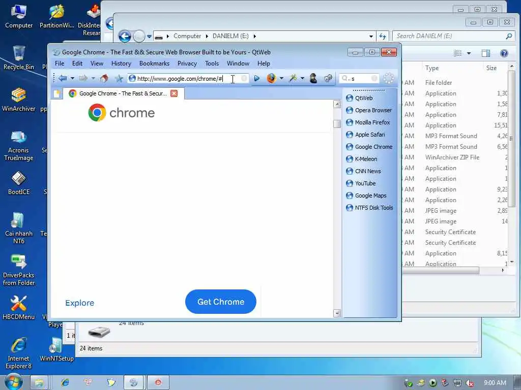Click the magic wand tool icon
Screen dimensions: 521x390
point(293,78)
